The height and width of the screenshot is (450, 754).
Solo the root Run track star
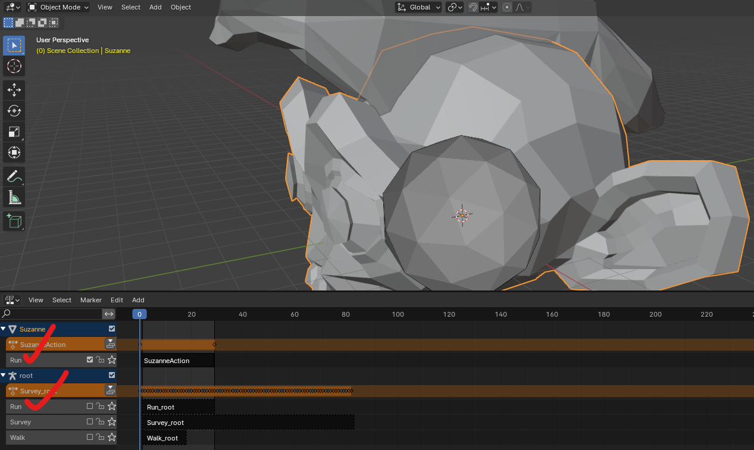tap(111, 406)
